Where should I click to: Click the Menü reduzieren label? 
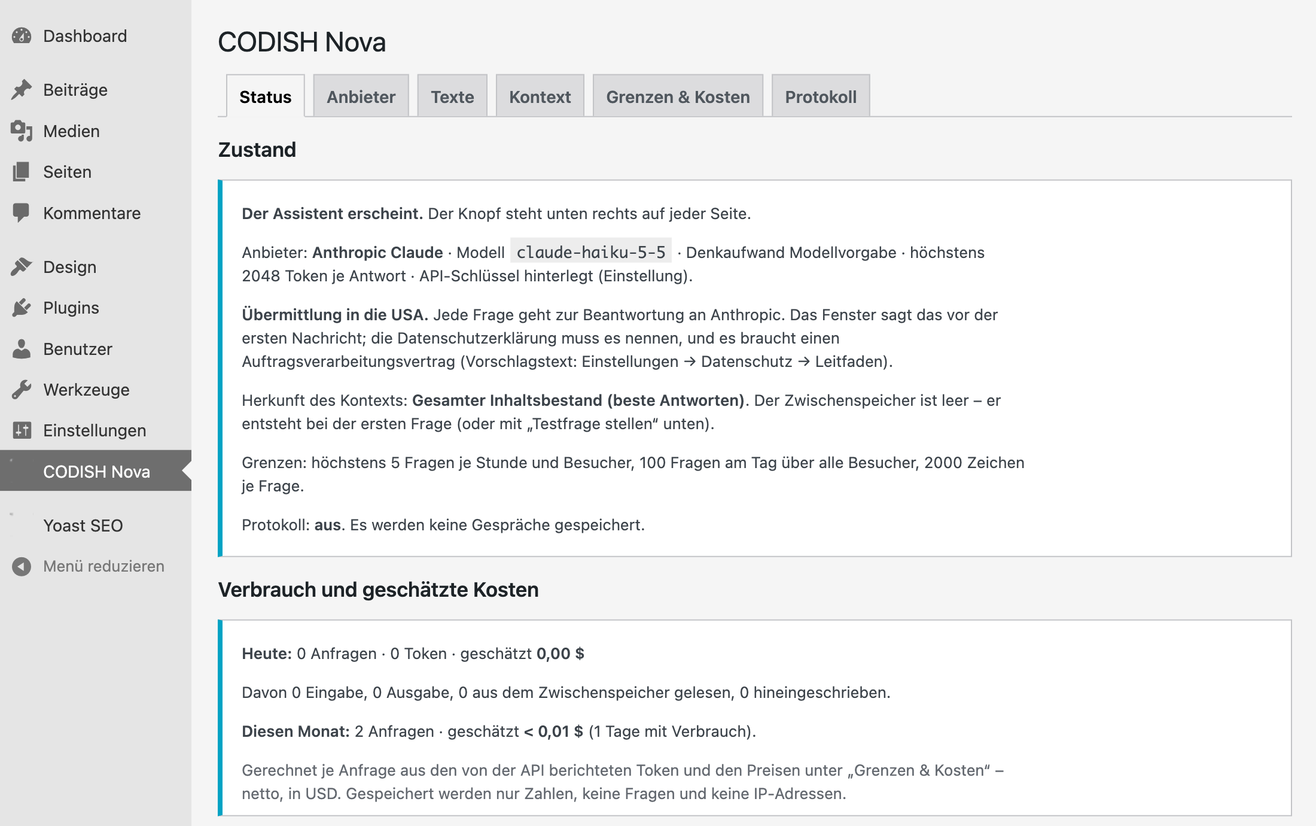coord(103,566)
